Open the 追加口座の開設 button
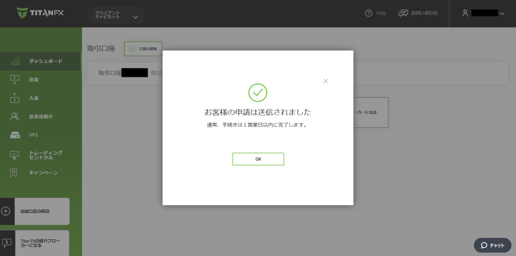Image resolution: width=516 pixels, height=256 pixels. point(35,211)
